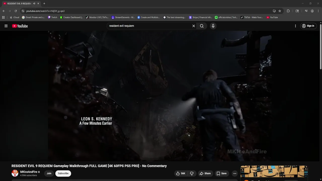
Task: Dislike the video with thumbs down
Action: click(x=192, y=173)
